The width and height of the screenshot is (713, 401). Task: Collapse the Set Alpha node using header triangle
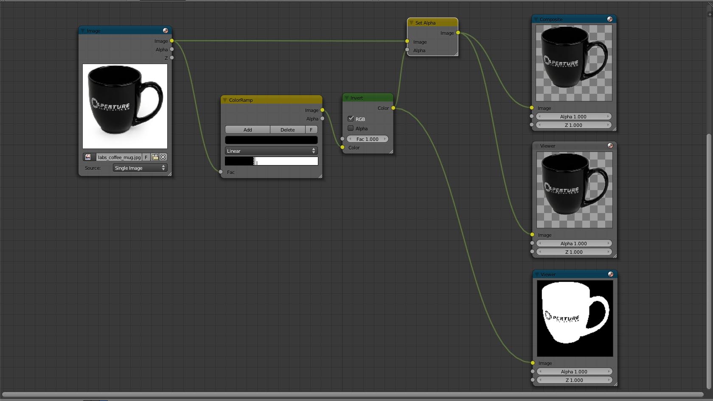coord(411,23)
